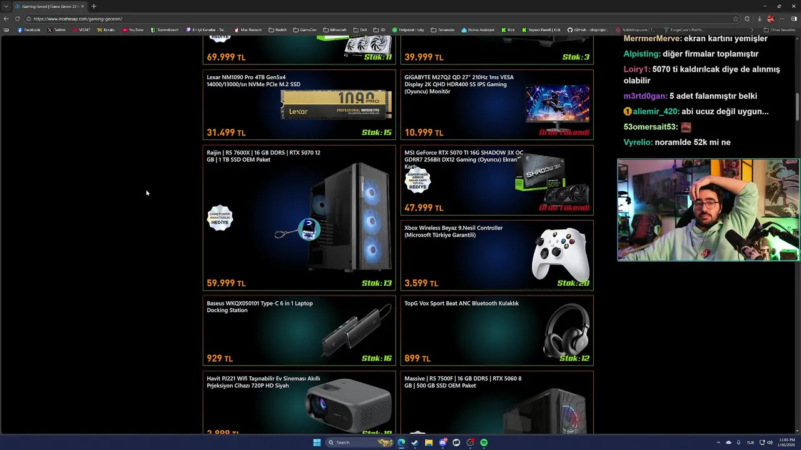
Task: Click the 59.999 TL price of Raijin PC
Action: click(226, 283)
